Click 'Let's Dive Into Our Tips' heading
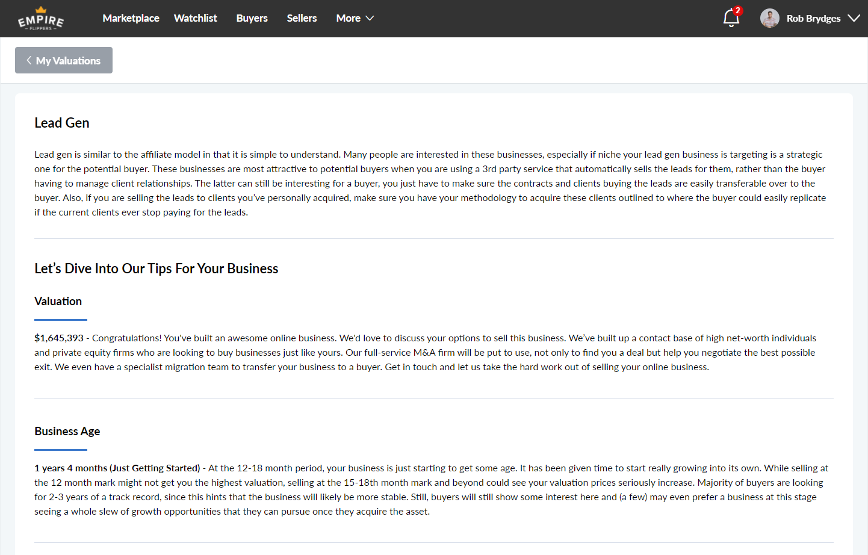Viewport: 868px width, 555px height. tap(157, 268)
